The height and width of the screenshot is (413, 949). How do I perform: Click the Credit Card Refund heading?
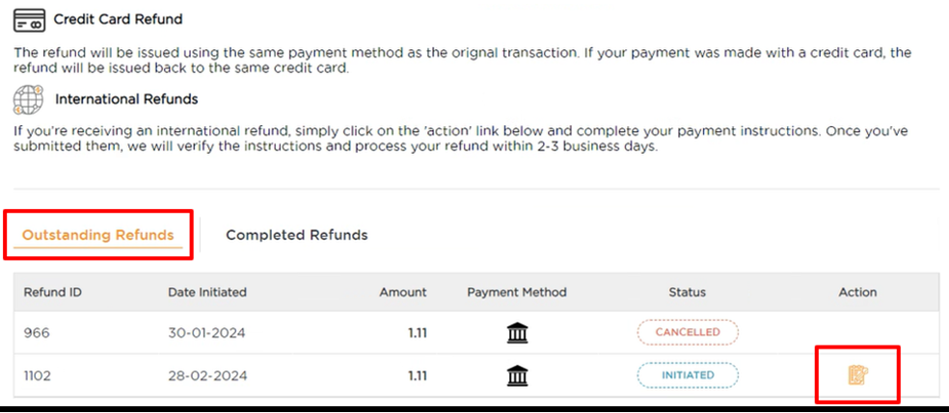coord(118,19)
